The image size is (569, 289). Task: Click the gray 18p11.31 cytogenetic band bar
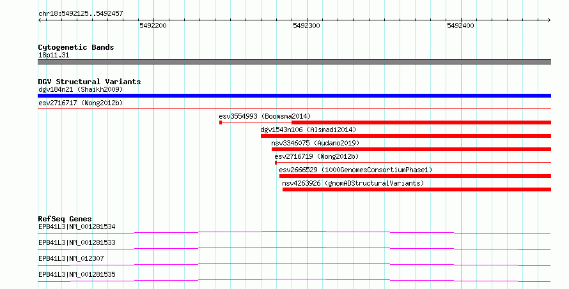point(294,62)
